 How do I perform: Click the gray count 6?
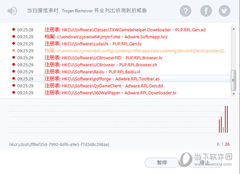tap(218, 144)
